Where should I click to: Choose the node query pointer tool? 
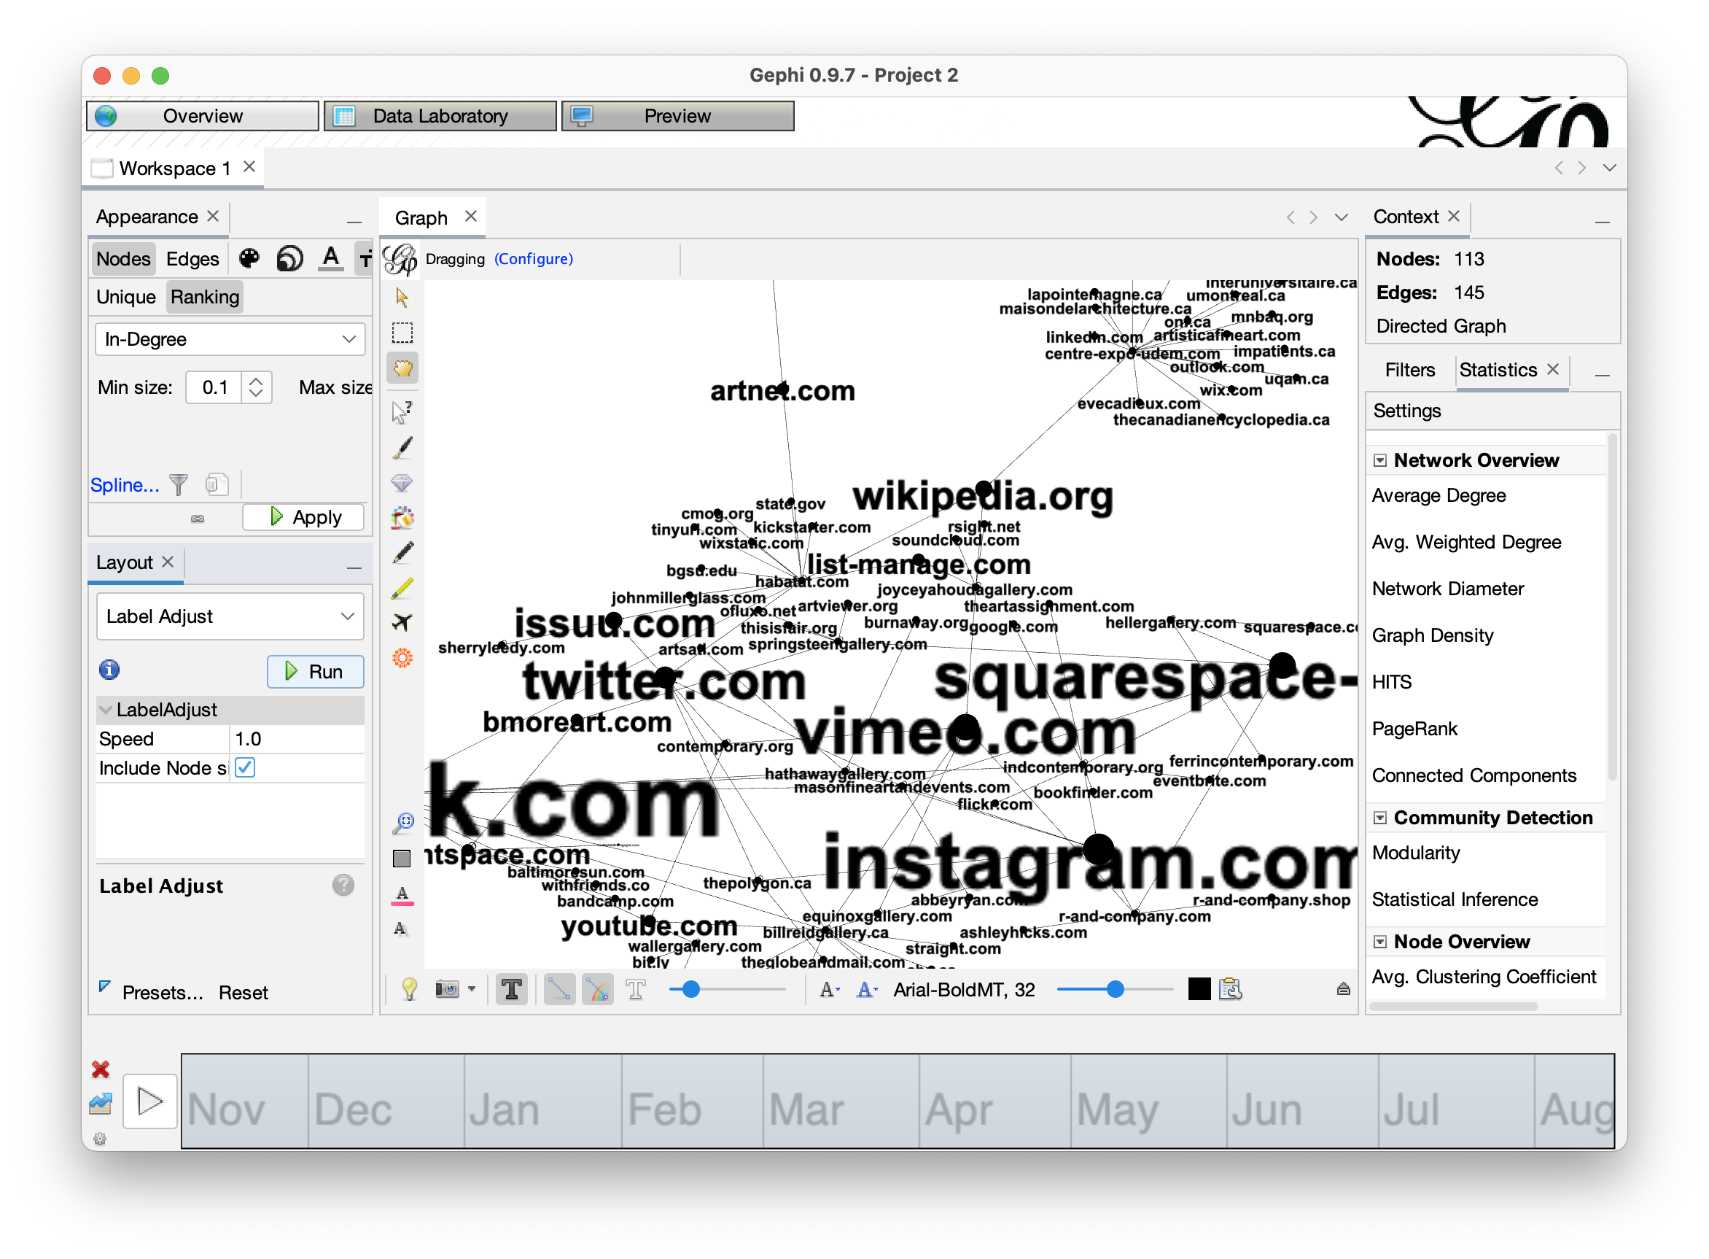402,412
